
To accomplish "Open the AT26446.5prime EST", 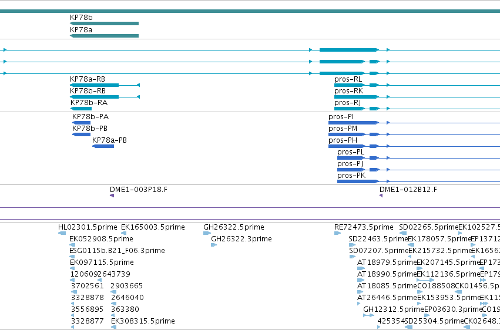I will 359,304.
